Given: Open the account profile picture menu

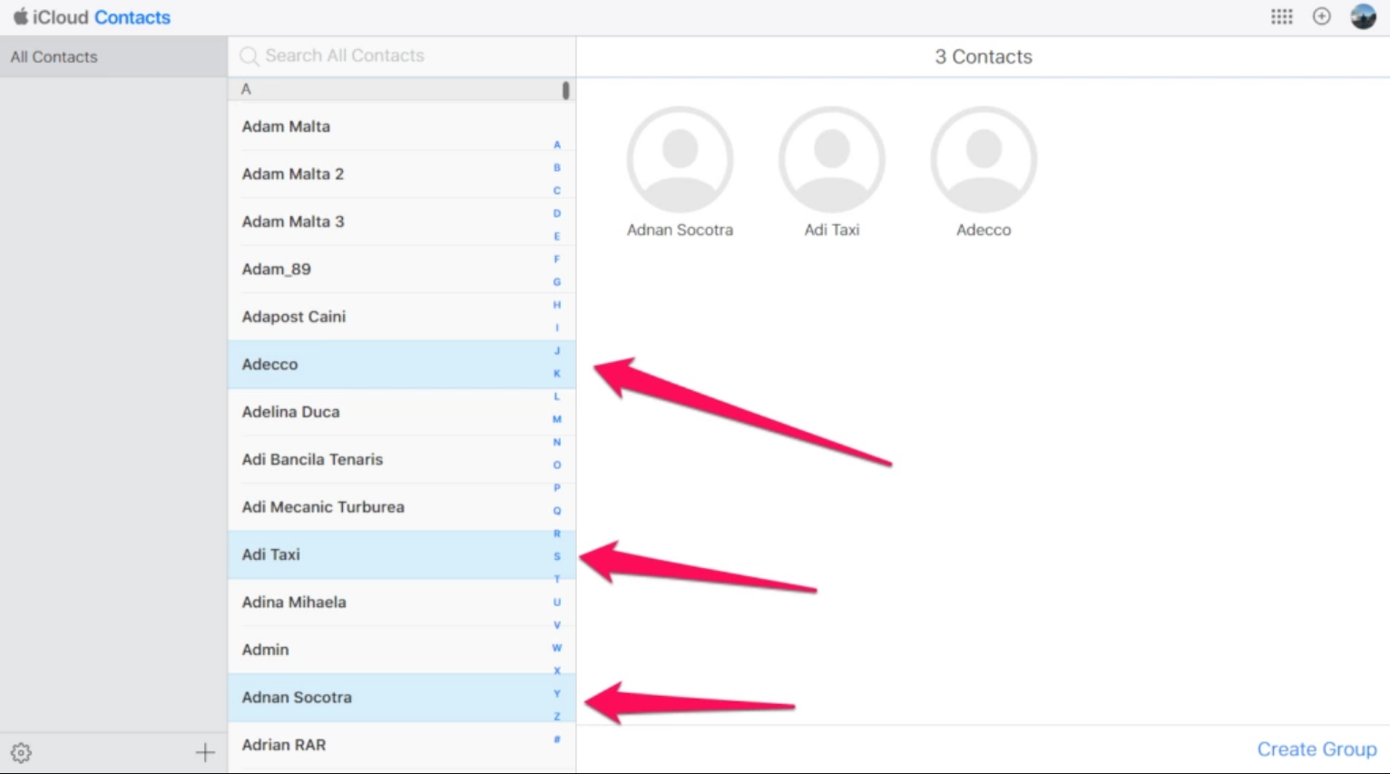Looking at the screenshot, I should [x=1363, y=16].
